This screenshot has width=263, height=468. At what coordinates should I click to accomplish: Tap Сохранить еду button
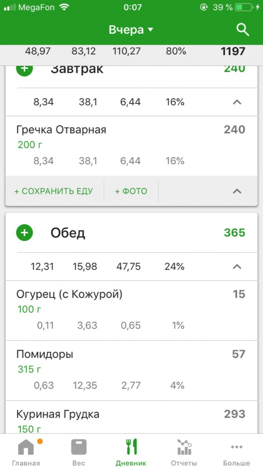54,191
